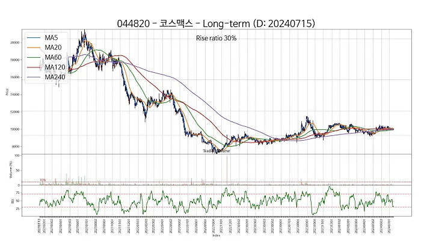Click the green MA60 legend line swatch
Image resolution: width=433 pixels, height=243 pixels.
coord(34,57)
